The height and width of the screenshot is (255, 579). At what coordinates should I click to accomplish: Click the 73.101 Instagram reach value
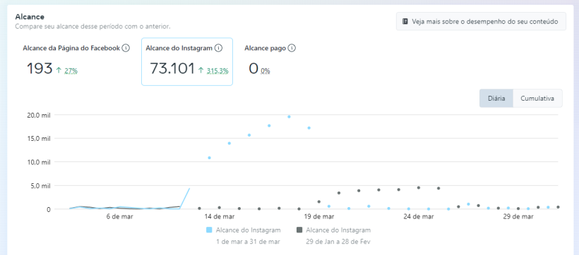(x=172, y=68)
